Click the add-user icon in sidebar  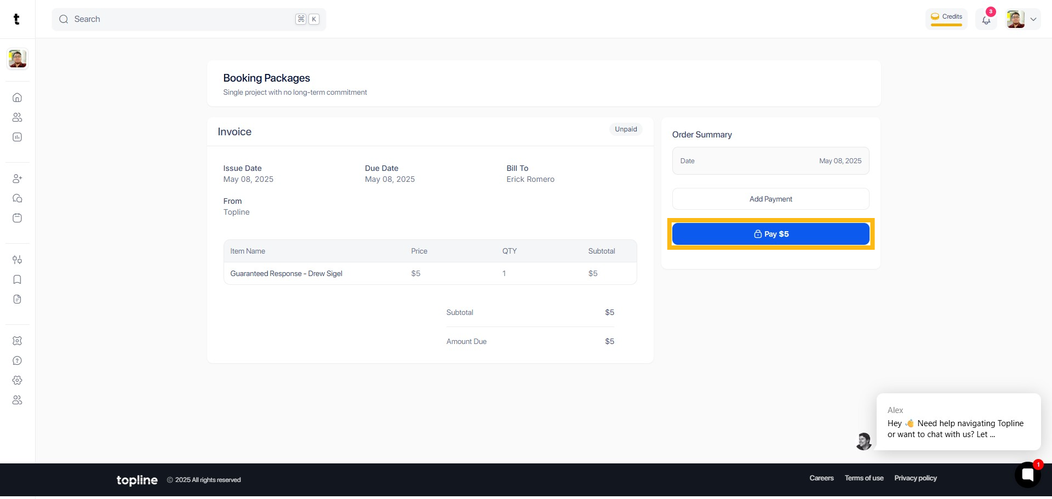(x=18, y=179)
